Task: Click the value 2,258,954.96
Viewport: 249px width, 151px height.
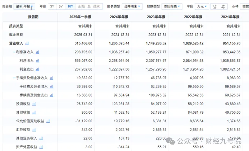Action: coord(119,61)
